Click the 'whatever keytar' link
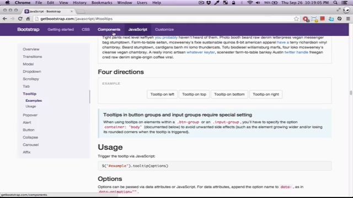 coord(201,52)
